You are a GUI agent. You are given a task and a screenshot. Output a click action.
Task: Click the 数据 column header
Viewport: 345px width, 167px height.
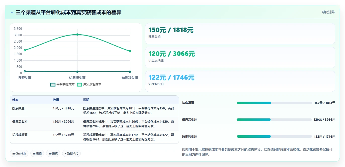tap(56, 100)
